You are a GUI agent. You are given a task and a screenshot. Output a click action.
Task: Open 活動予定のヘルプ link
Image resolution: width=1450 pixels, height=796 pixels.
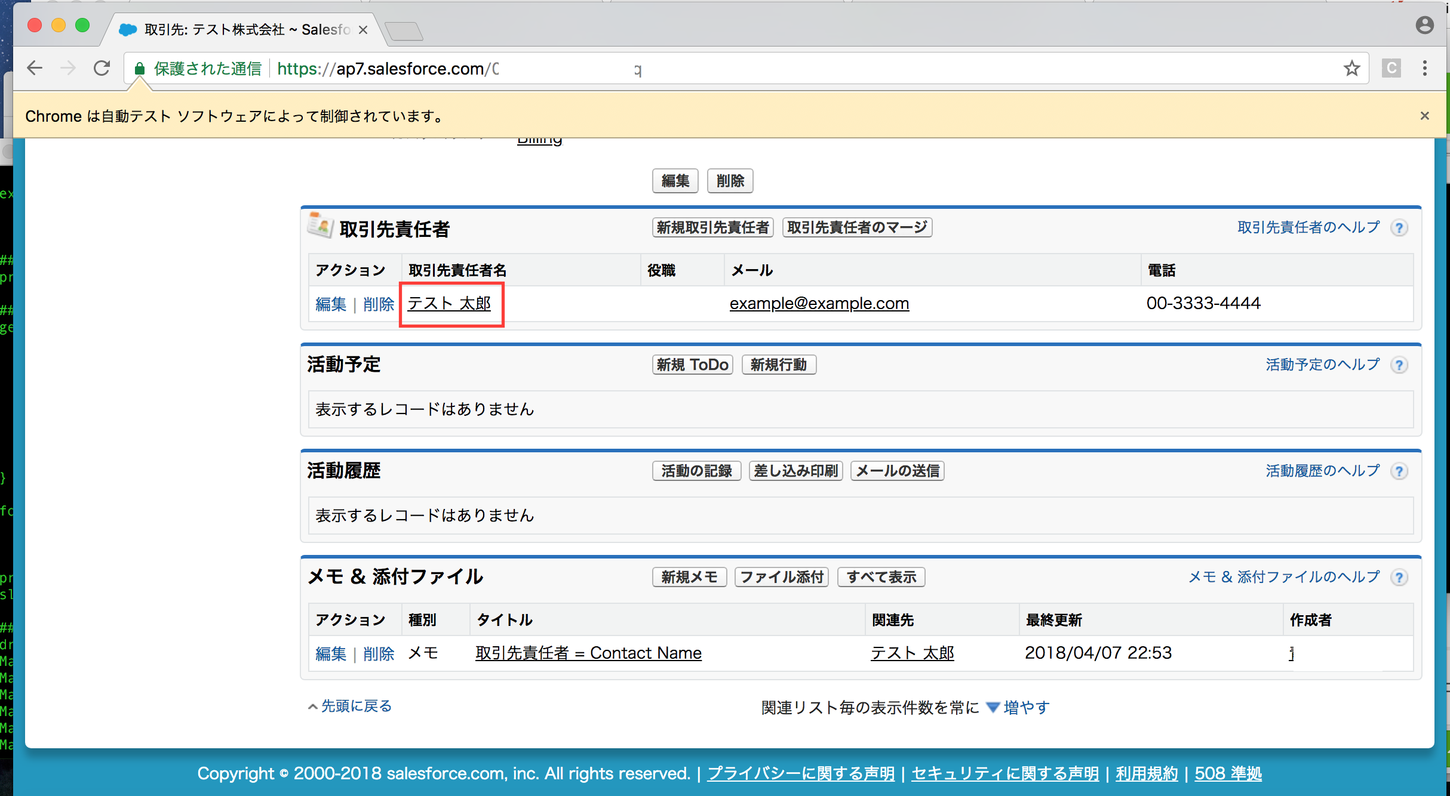coord(1323,365)
